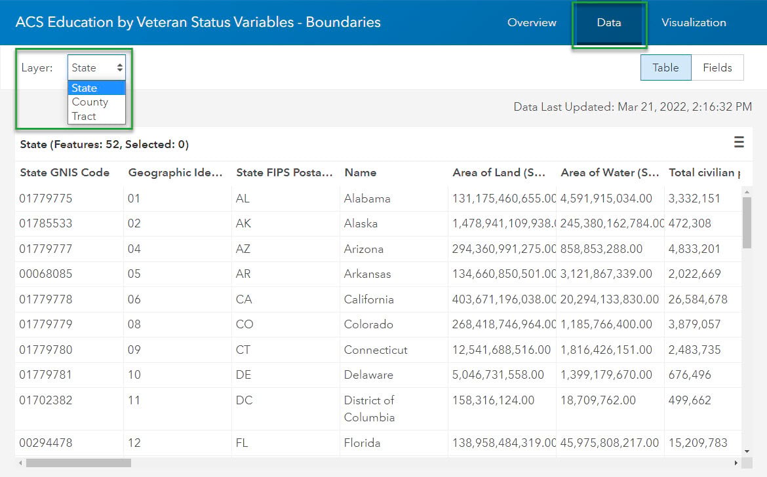Click geographic identifier 08 for Colorado
767x477 pixels.
point(134,324)
